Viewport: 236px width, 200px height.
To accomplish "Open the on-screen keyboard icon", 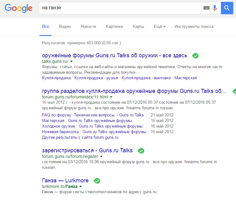I will [206, 8].
